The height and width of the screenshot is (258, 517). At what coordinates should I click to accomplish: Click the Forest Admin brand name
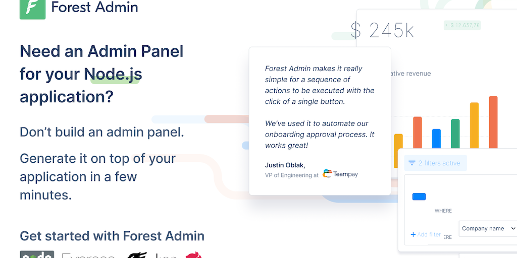coord(94,8)
